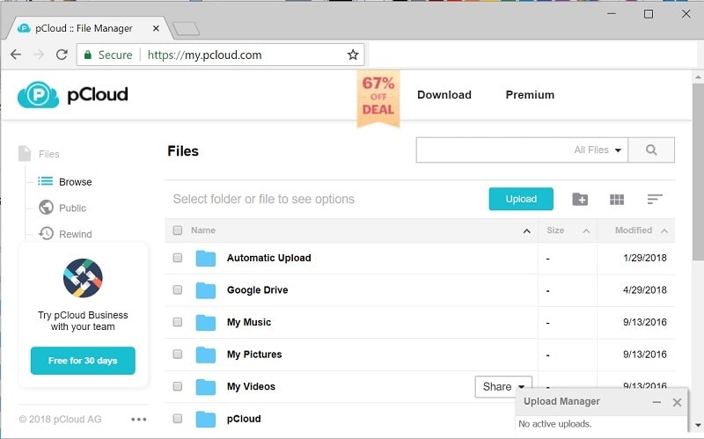Click the browser address bar URL
The image size is (704, 439).
(204, 55)
